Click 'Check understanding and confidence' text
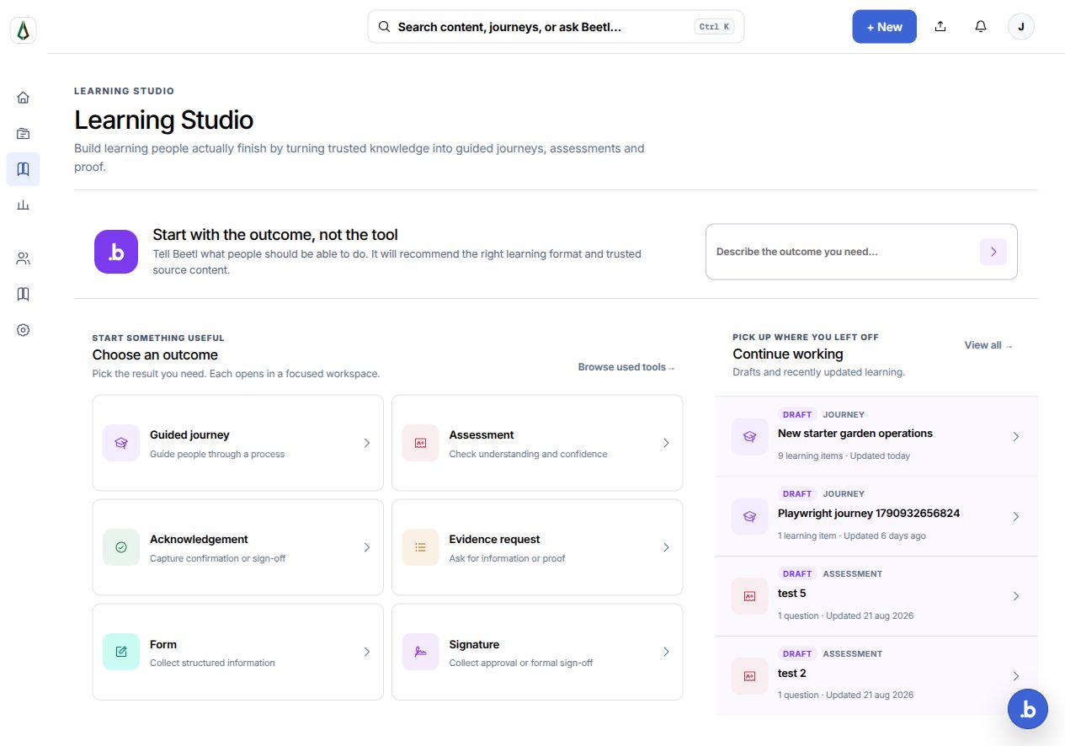The width and height of the screenshot is (1065, 746). [528, 454]
